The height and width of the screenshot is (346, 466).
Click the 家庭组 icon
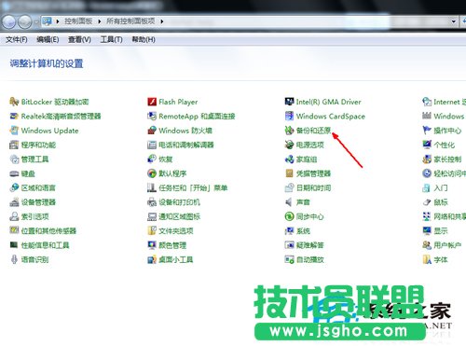click(x=289, y=159)
